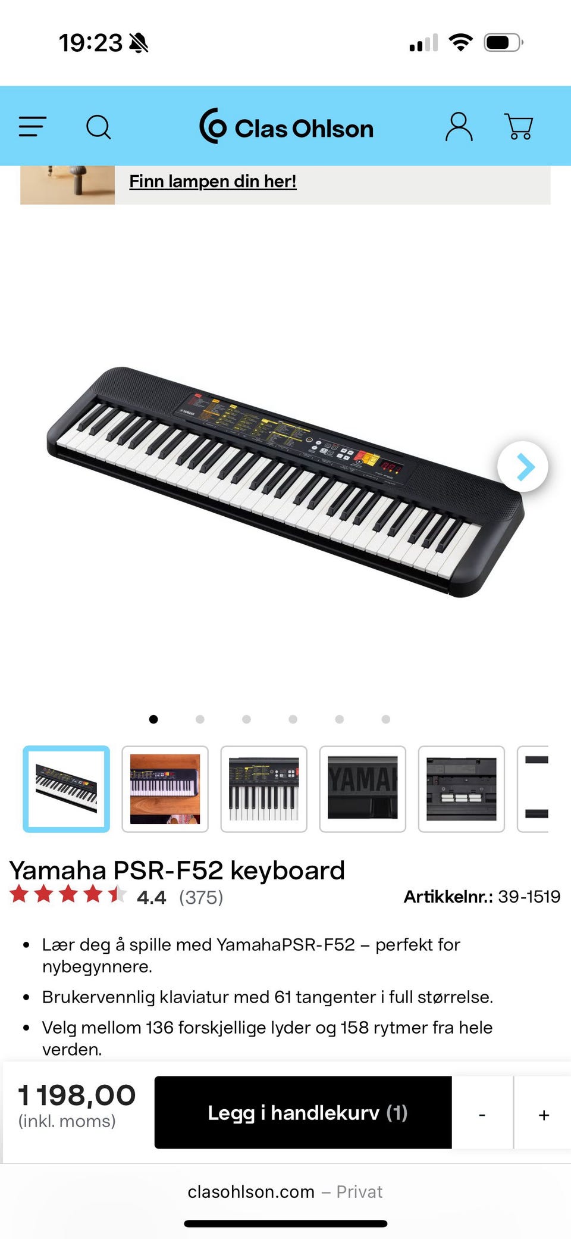This screenshot has height=1239, width=571.
Task: Open the 'Finn lampen din her!' link
Action: [x=213, y=181]
